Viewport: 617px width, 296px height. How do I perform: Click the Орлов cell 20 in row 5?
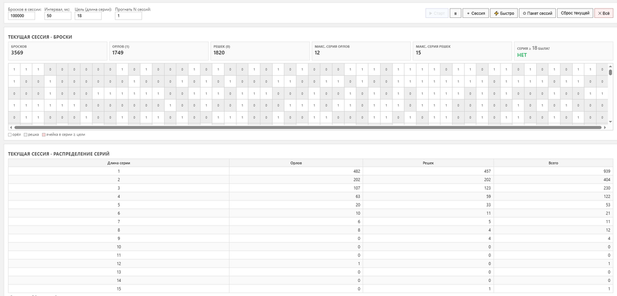(296, 205)
